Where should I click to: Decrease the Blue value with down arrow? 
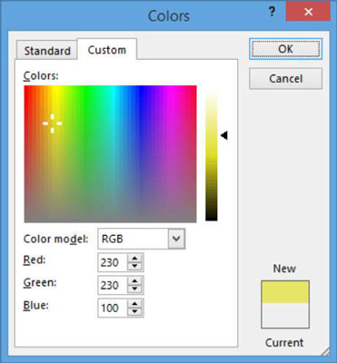coord(134,311)
